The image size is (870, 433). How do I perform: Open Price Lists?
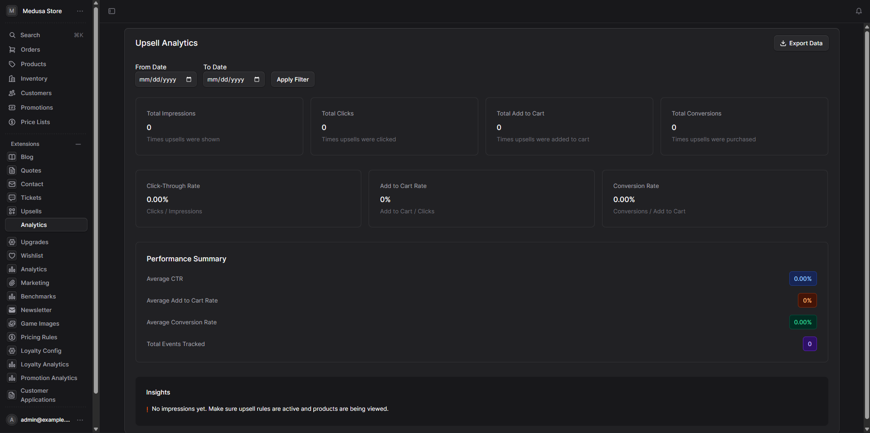click(x=46, y=122)
